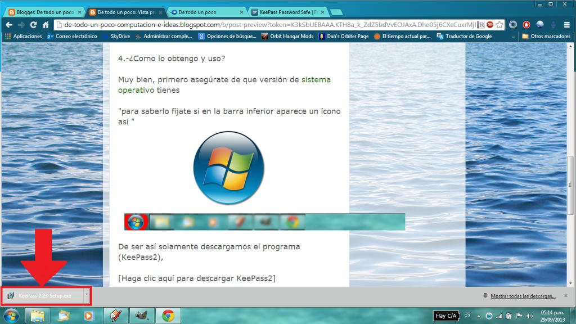Click the red ABP adblock icon
Image resolution: width=576 pixels, height=324 pixels.
(490, 25)
